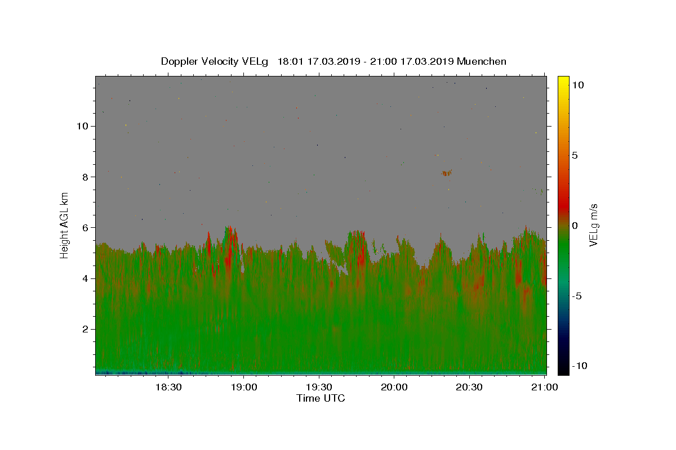The image size is (676, 450).
Task: Click the start timestamp "18:01 17.03.2019" in the title
Action: click(x=318, y=61)
